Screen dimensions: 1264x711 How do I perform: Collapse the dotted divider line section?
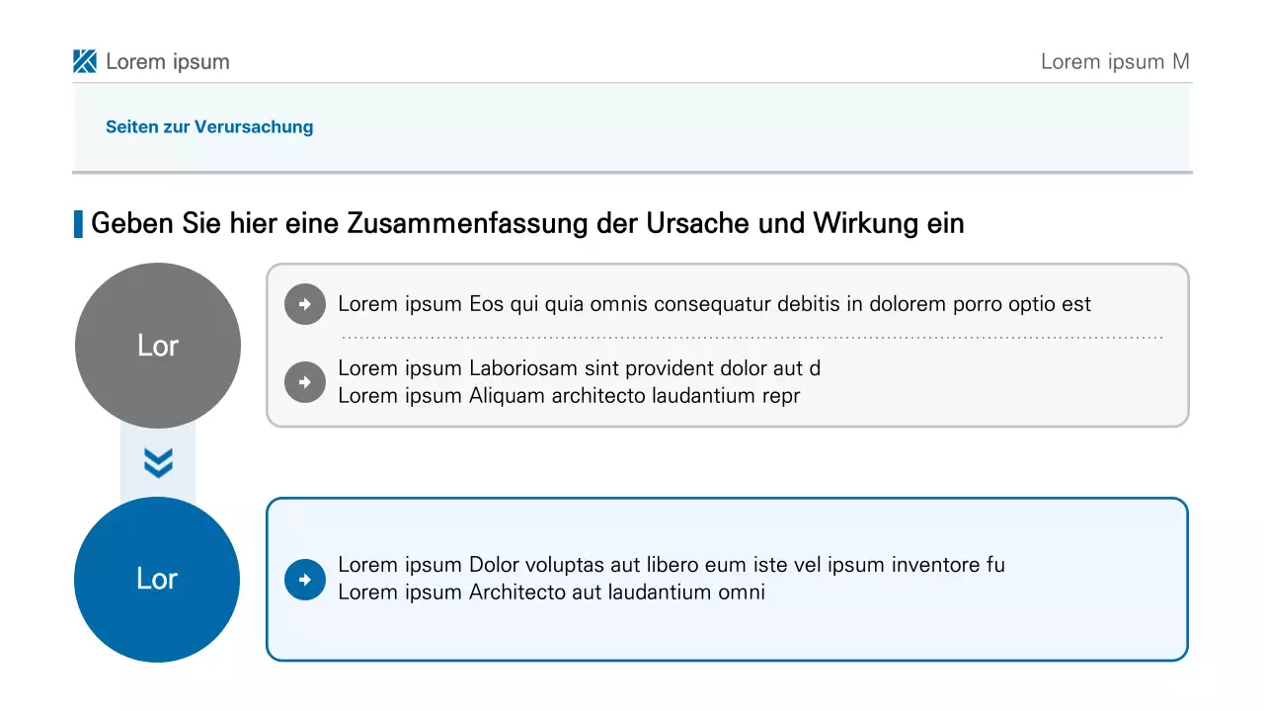click(x=750, y=335)
